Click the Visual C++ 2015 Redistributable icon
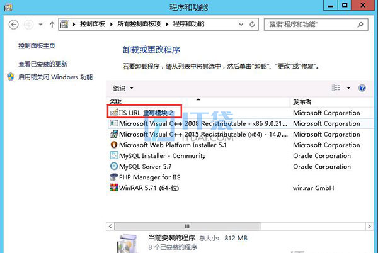This screenshot has height=253, width=378. pyautogui.click(x=114, y=134)
